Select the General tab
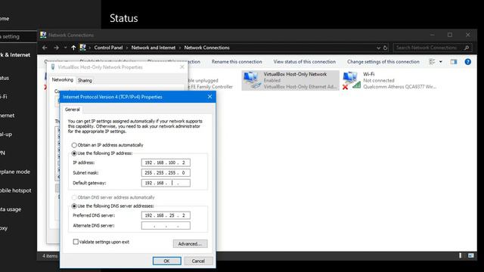This screenshot has width=484, height=272. [x=73, y=110]
